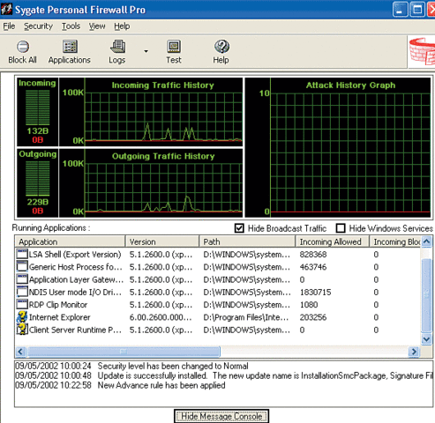Uncheck Hide Broadcast Traffic checkbox
Screen dimensions: 435x423
tap(239, 228)
